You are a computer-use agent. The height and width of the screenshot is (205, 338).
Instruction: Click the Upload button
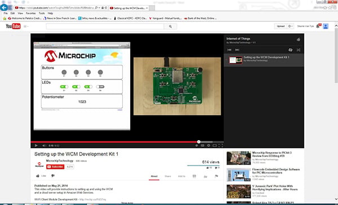281,26
